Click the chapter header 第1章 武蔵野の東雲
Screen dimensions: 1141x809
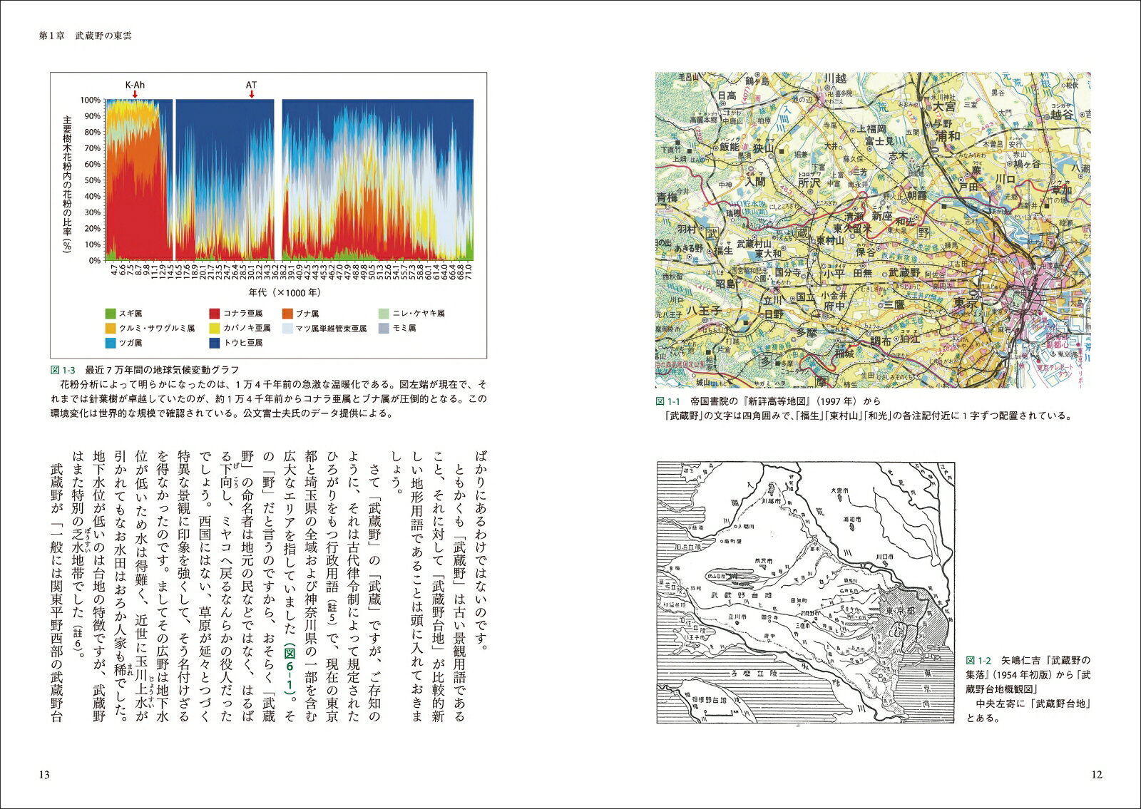click(85, 36)
